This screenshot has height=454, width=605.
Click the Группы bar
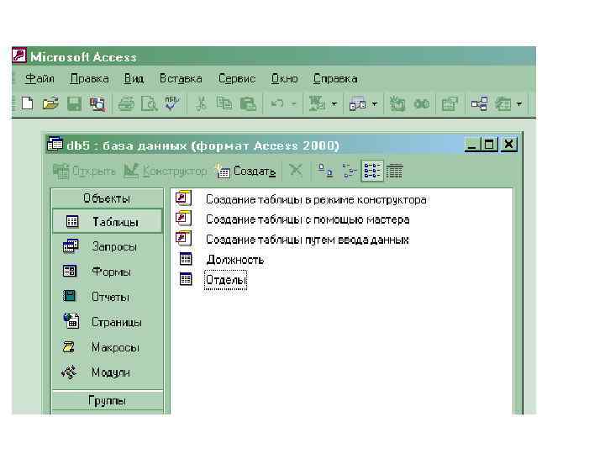107,400
